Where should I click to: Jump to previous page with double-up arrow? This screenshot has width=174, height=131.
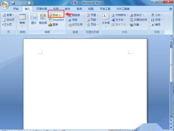pos(171,120)
